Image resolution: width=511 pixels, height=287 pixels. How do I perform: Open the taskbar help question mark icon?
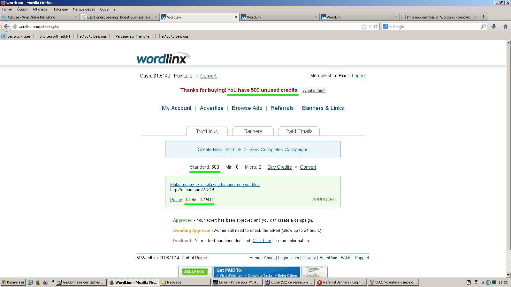469,282
